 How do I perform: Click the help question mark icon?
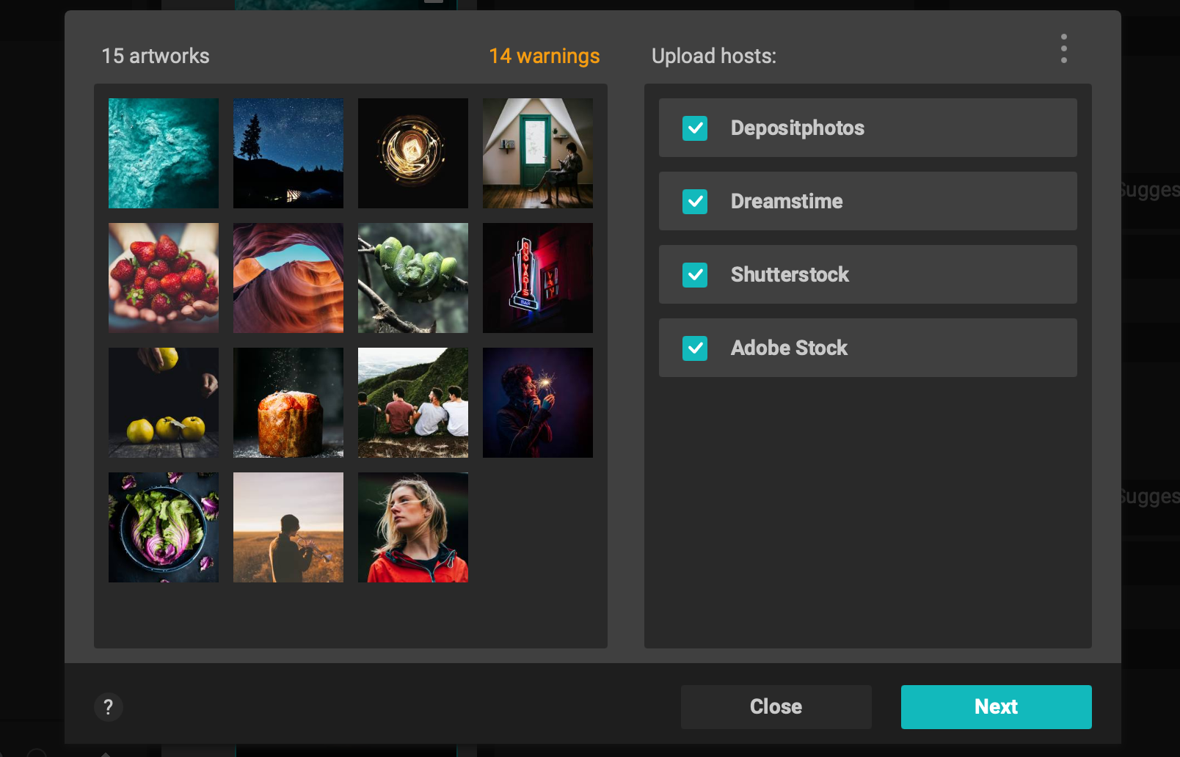tap(109, 707)
